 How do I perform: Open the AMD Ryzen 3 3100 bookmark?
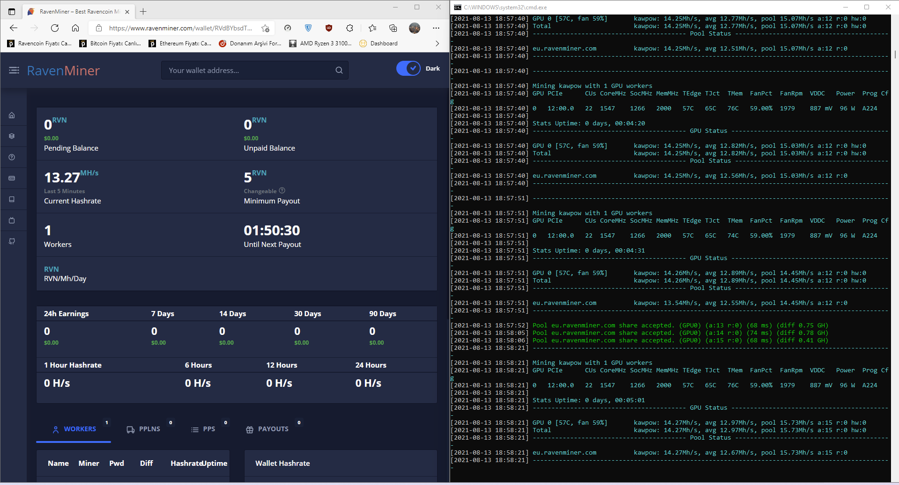[x=320, y=43]
